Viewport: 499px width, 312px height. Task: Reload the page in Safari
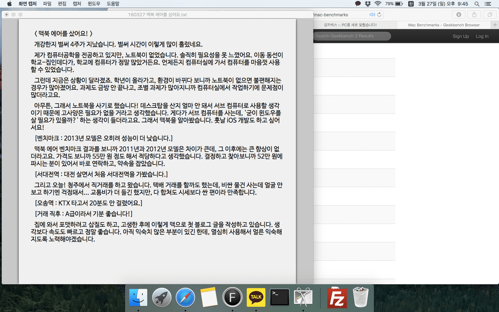click(x=379, y=15)
